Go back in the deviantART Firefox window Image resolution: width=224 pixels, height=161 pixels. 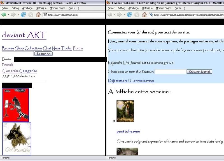(x=4, y=15)
